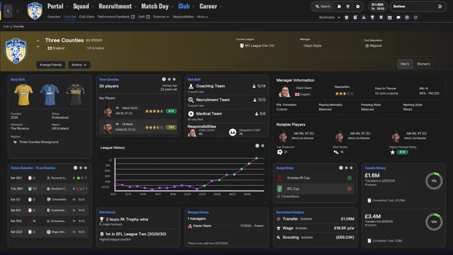
Task: Click the 11% transfers-in progress ring
Action: point(434,181)
